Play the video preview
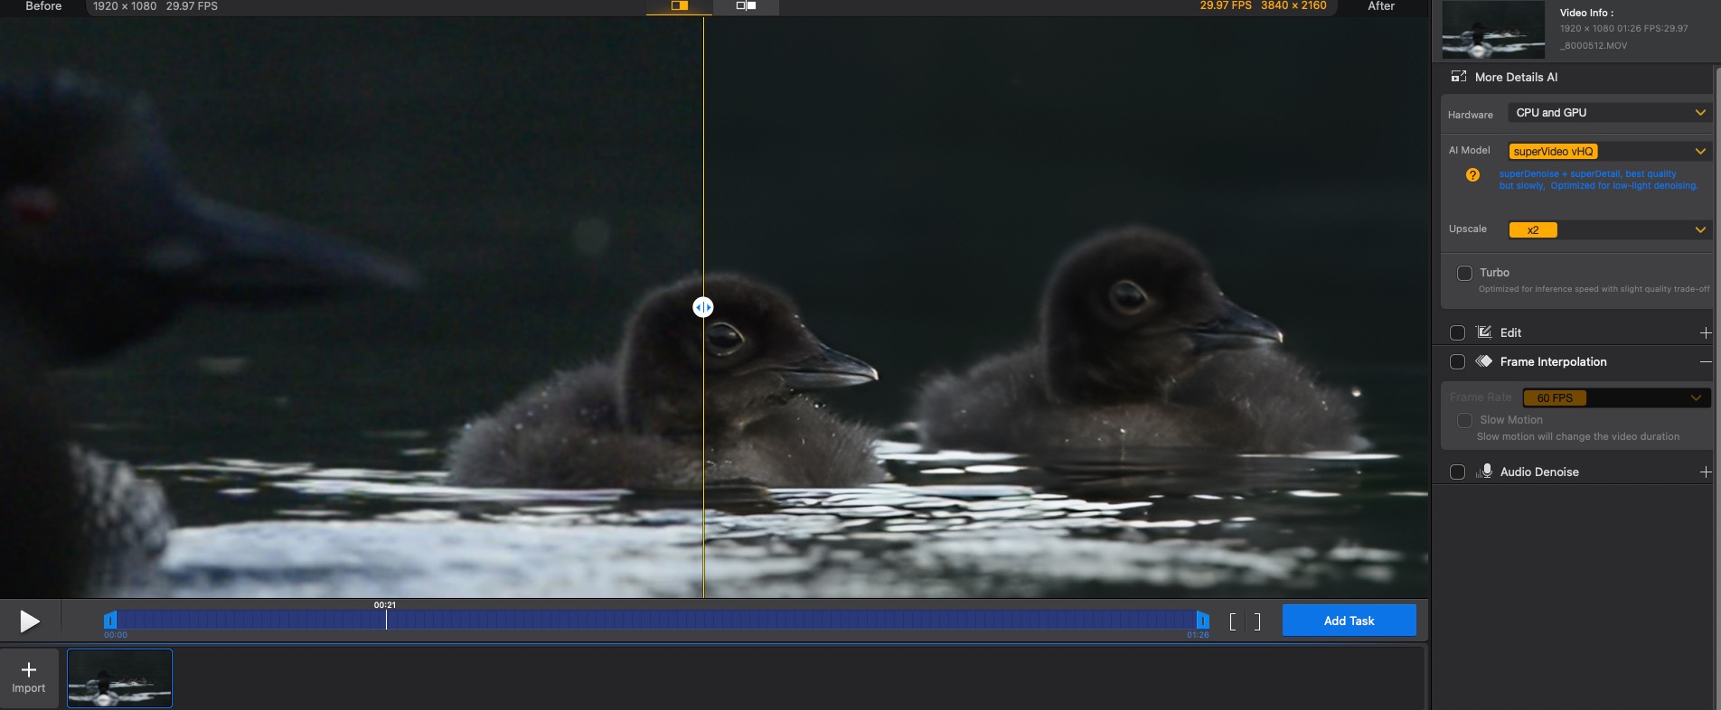The width and height of the screenshot is (1721, 710). click(x=30, y=621)
